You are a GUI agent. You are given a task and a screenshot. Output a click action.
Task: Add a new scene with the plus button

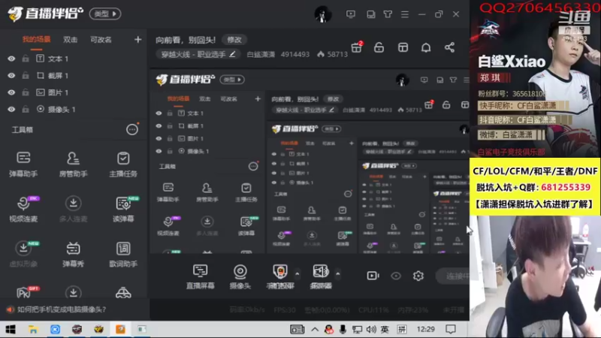pos(137,40)
